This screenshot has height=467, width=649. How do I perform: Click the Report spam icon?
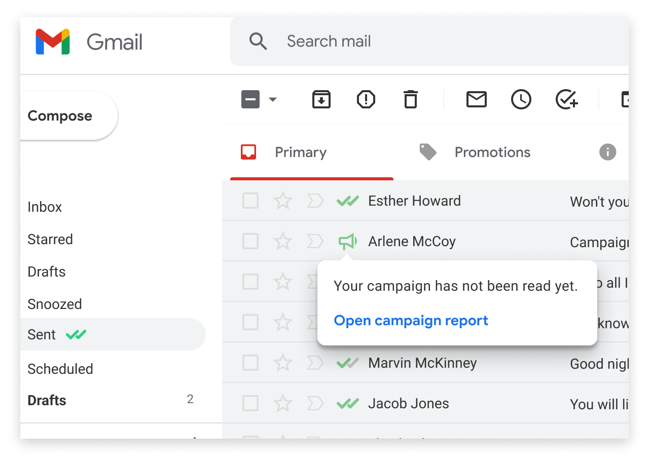[366, 99]
